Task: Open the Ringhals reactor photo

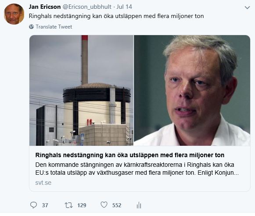Action: pyautogui.click(x=81, y=90)
